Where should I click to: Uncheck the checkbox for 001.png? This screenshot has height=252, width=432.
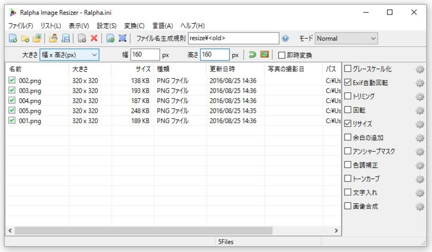(11, 120)
